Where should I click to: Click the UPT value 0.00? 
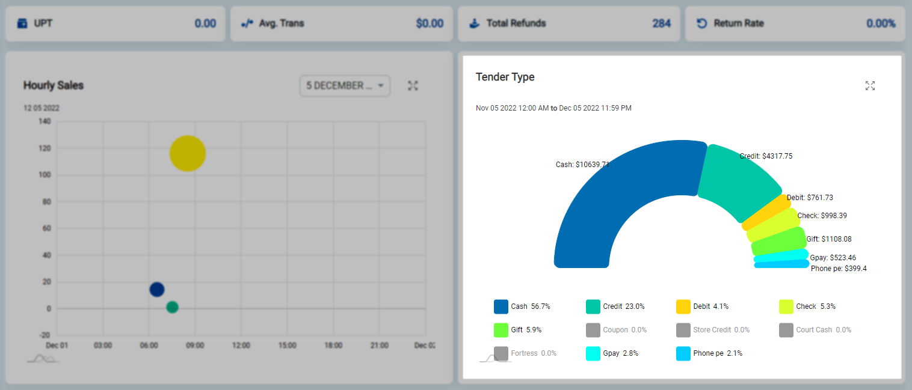205,23
